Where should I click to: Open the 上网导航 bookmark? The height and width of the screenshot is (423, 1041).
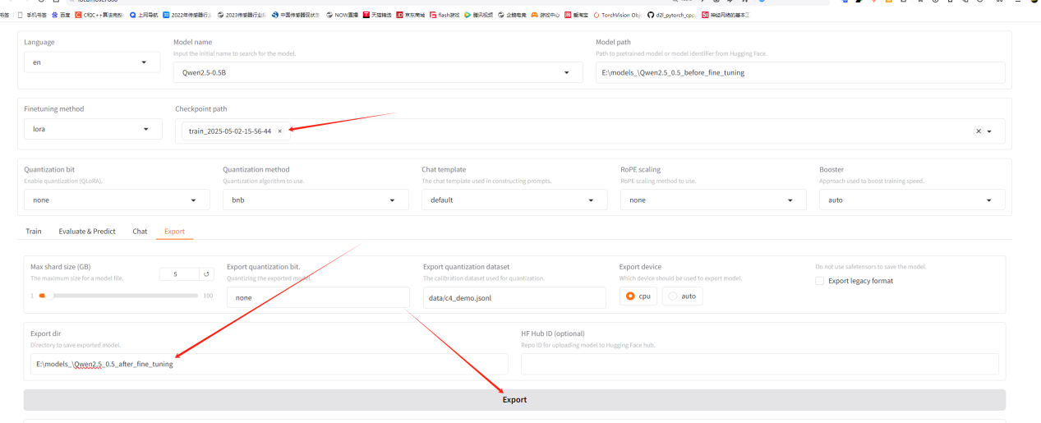tap(144, 15)
